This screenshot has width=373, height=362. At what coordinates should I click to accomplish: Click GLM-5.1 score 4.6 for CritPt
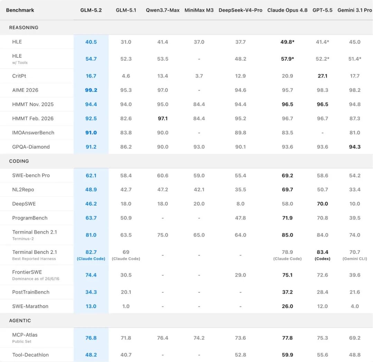(126, 76)
